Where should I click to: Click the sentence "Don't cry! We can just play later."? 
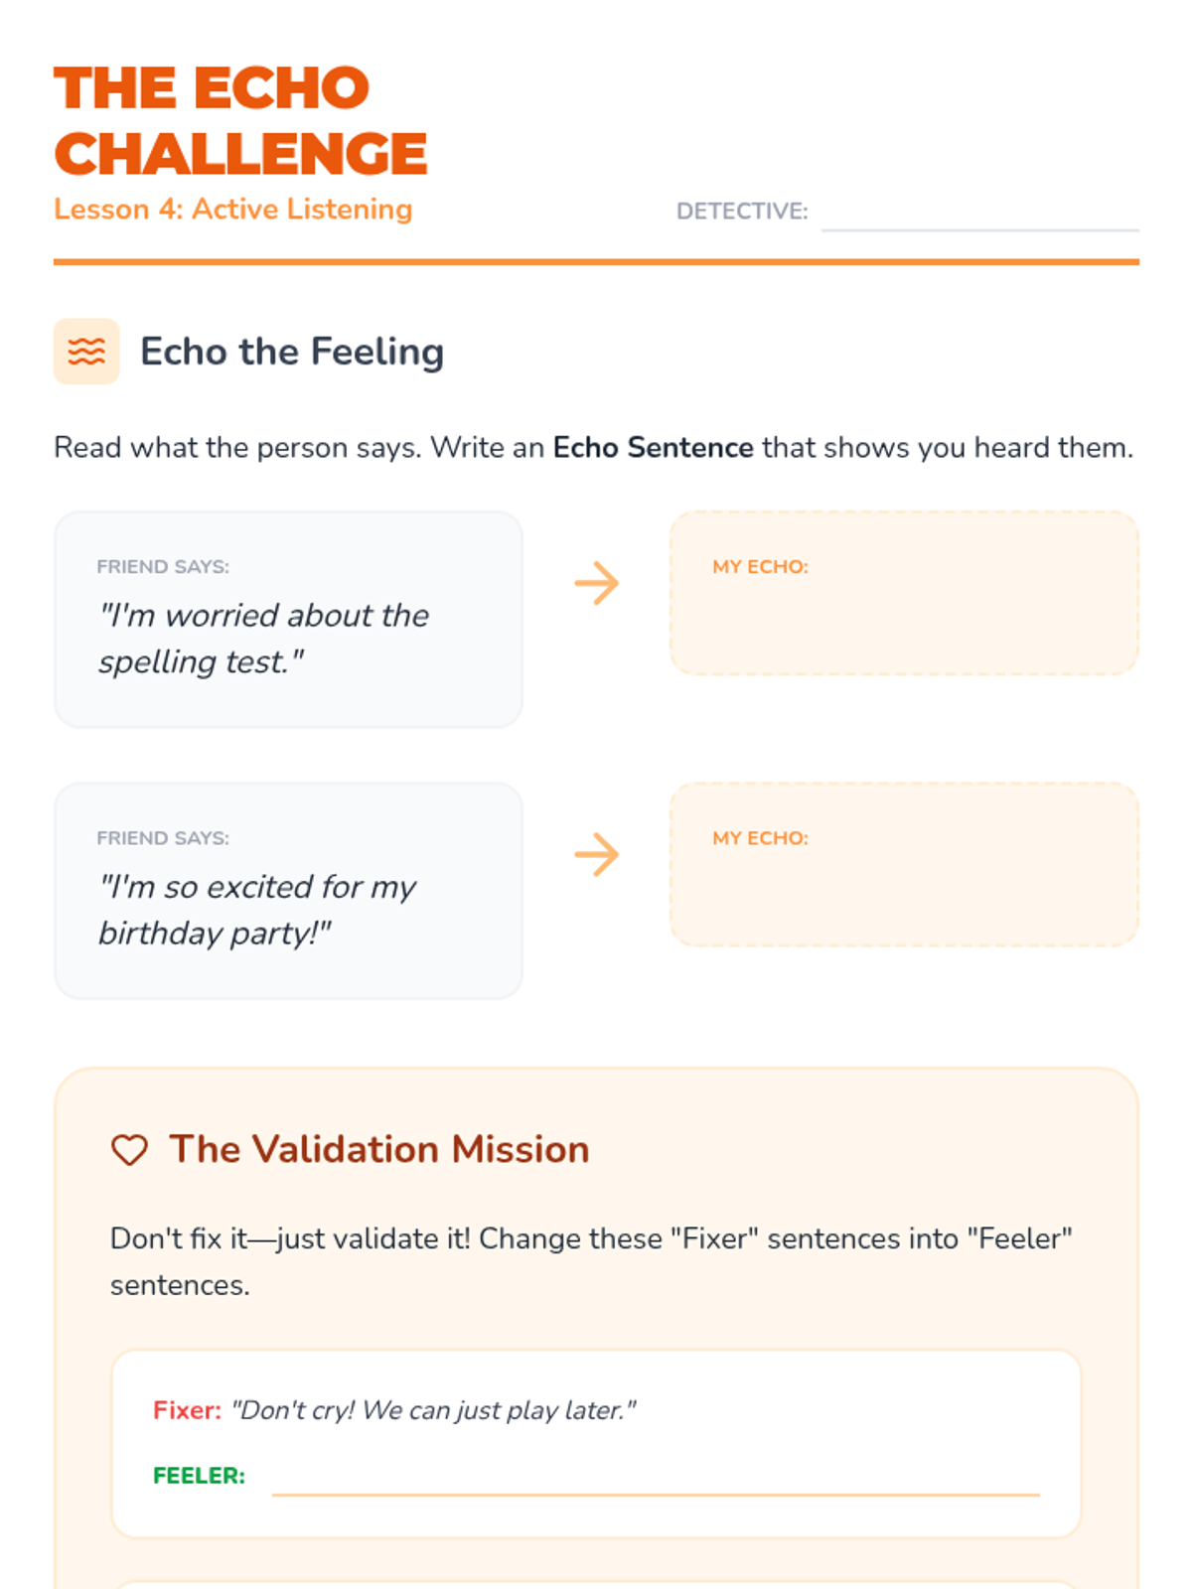[433, 1410]
